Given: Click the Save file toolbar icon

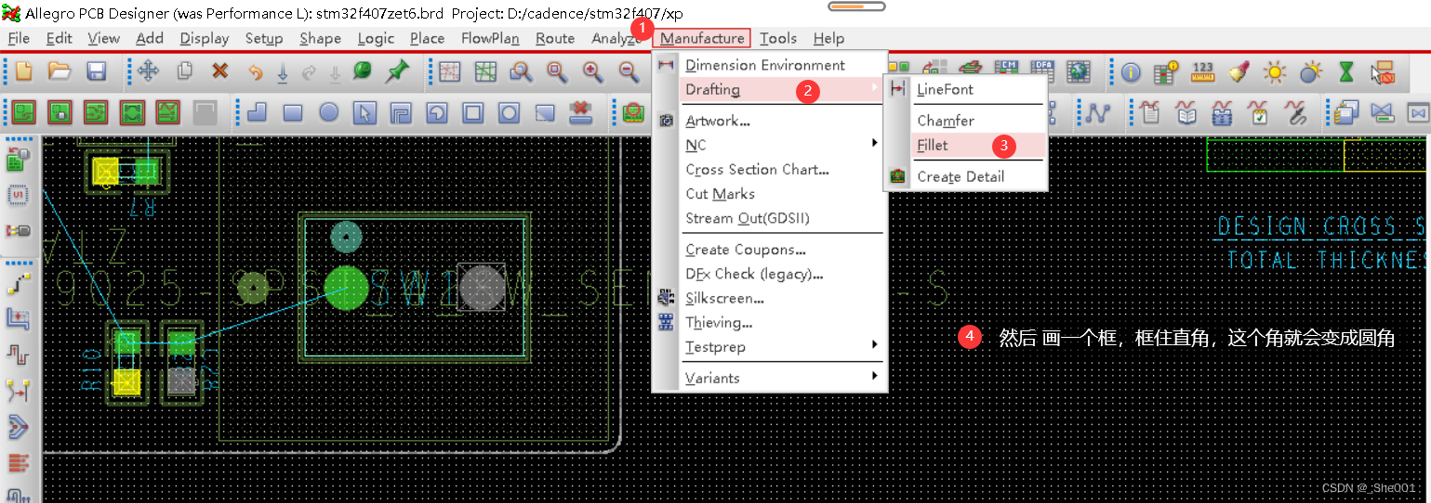Looking at the screenshot, I should coord(95,71).
